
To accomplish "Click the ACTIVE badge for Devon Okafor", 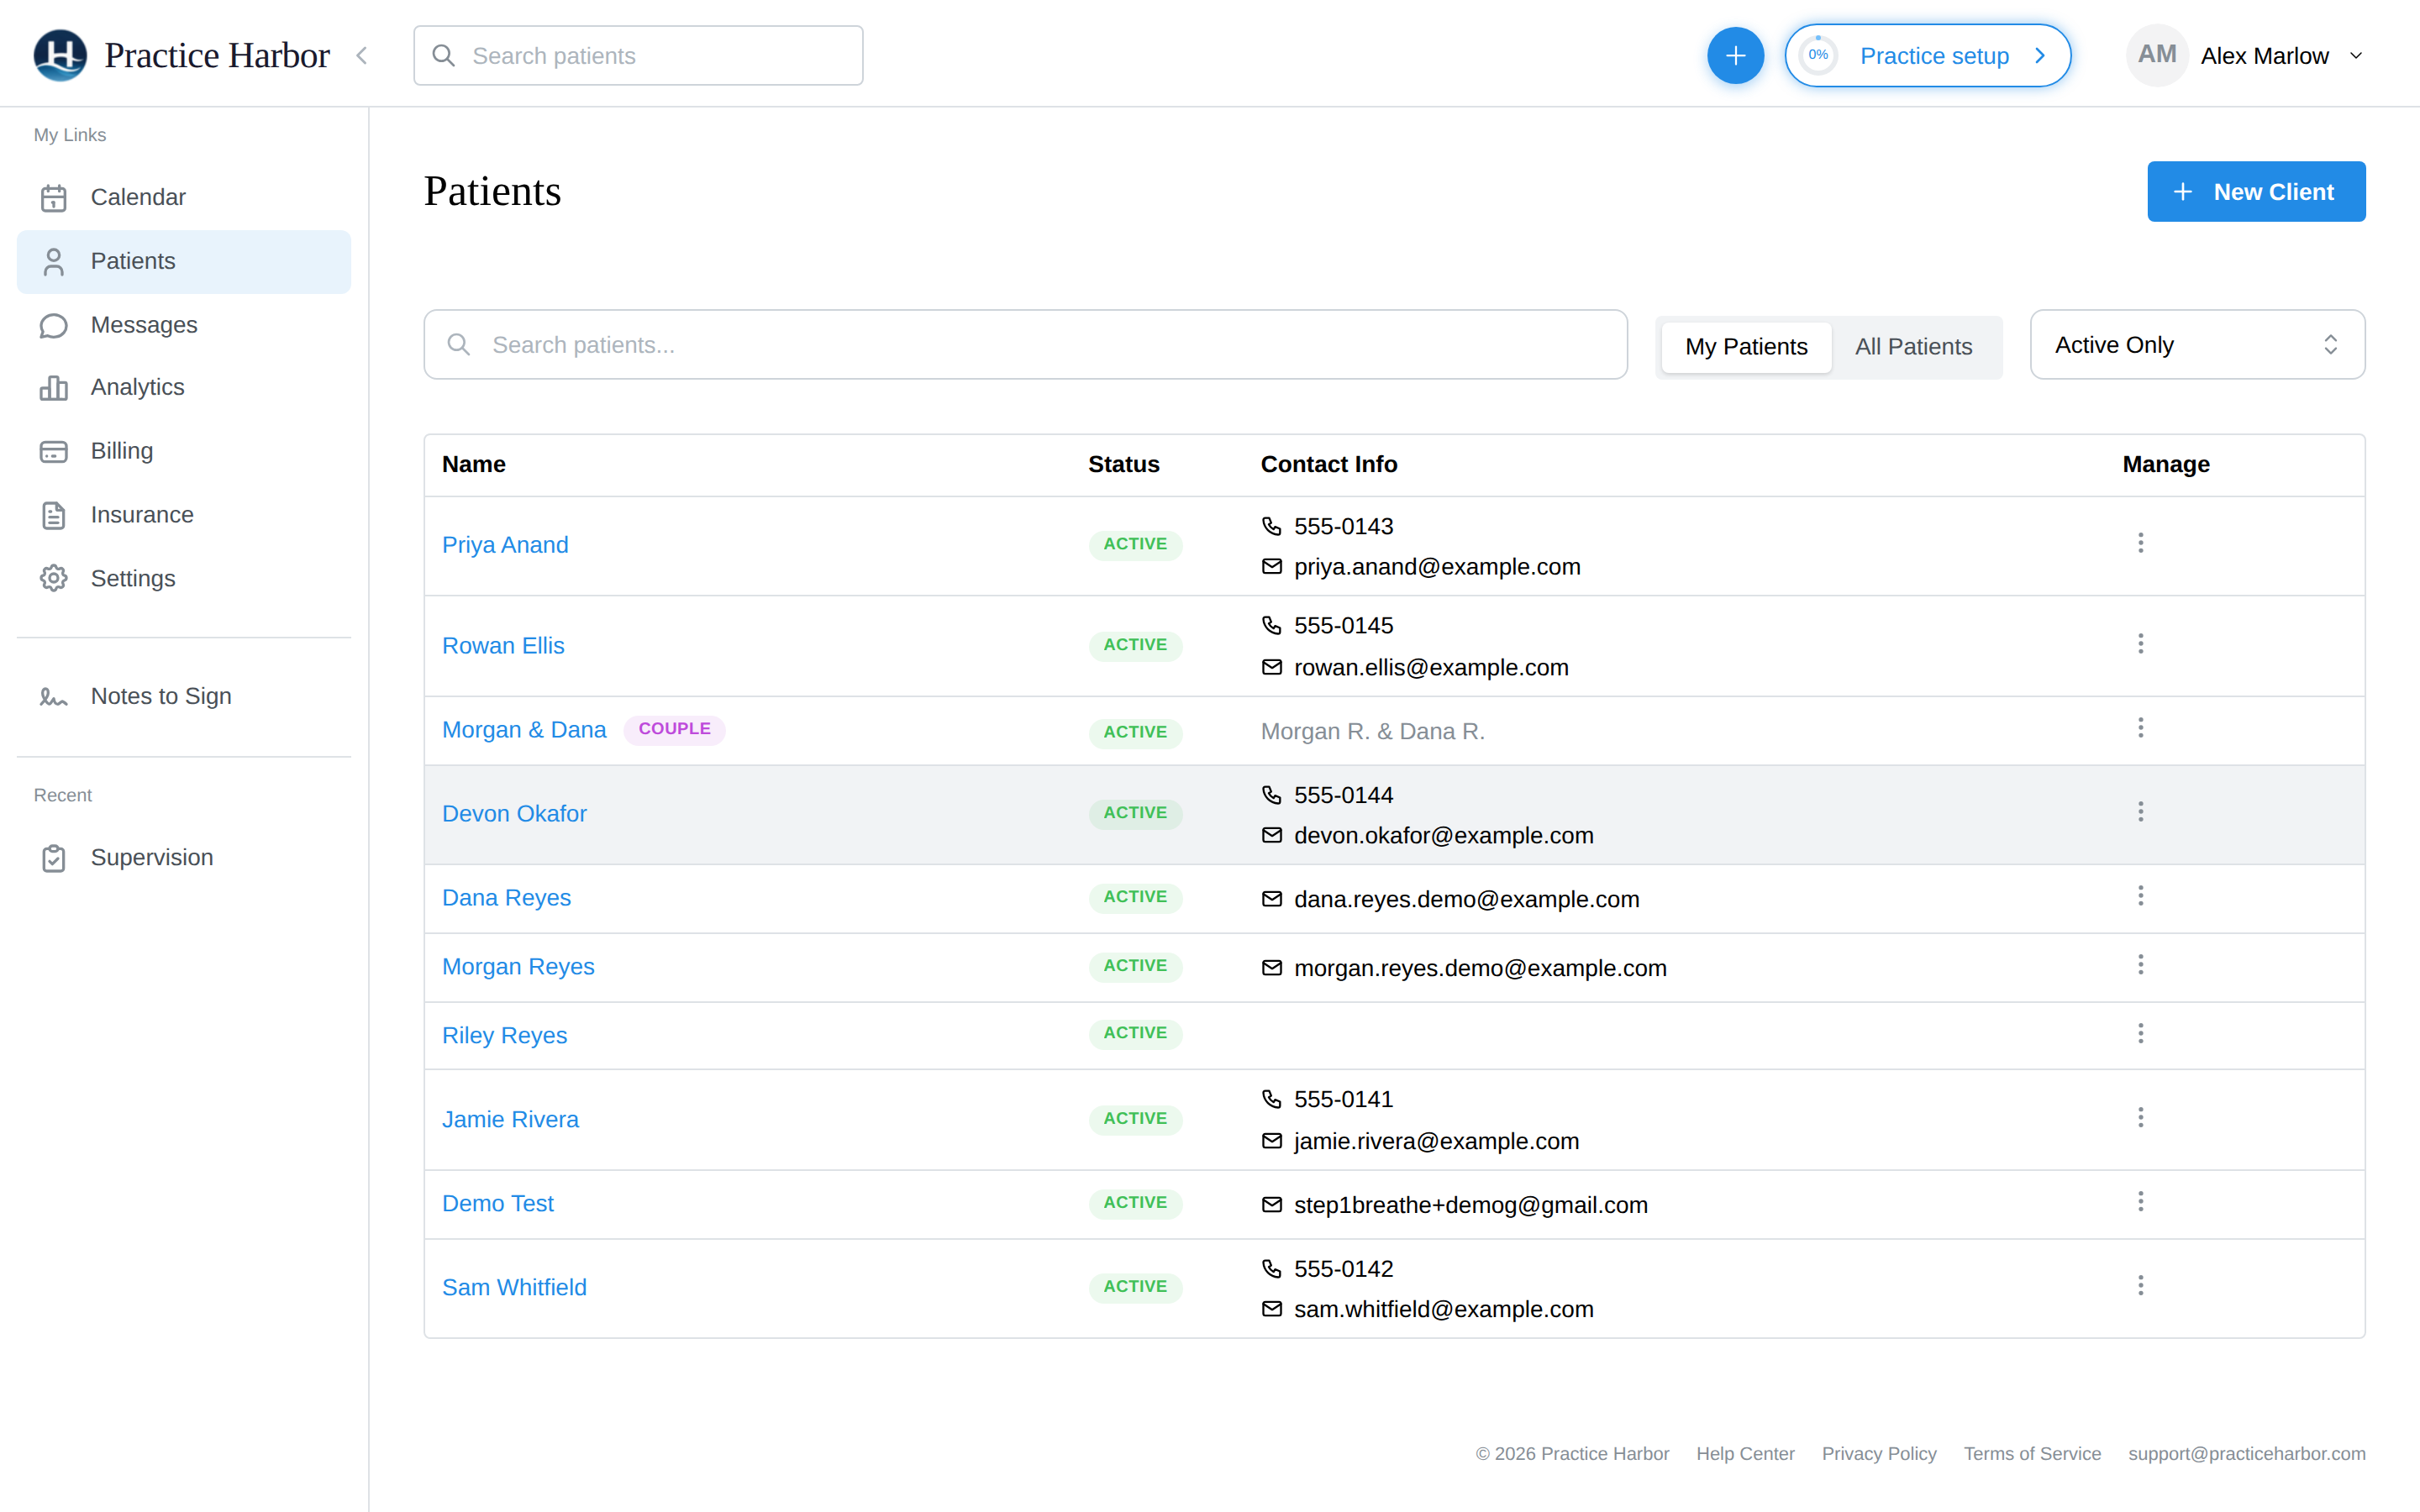I will coord(1135,813).
